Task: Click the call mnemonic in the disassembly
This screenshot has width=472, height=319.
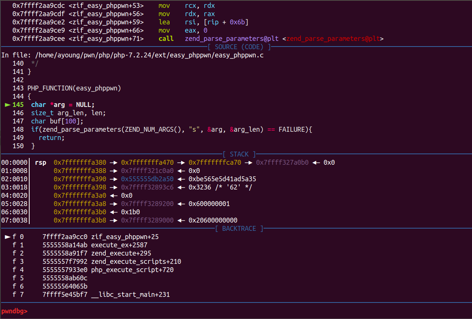Action: [166, 39]
